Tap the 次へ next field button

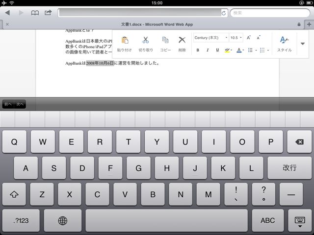20,104
